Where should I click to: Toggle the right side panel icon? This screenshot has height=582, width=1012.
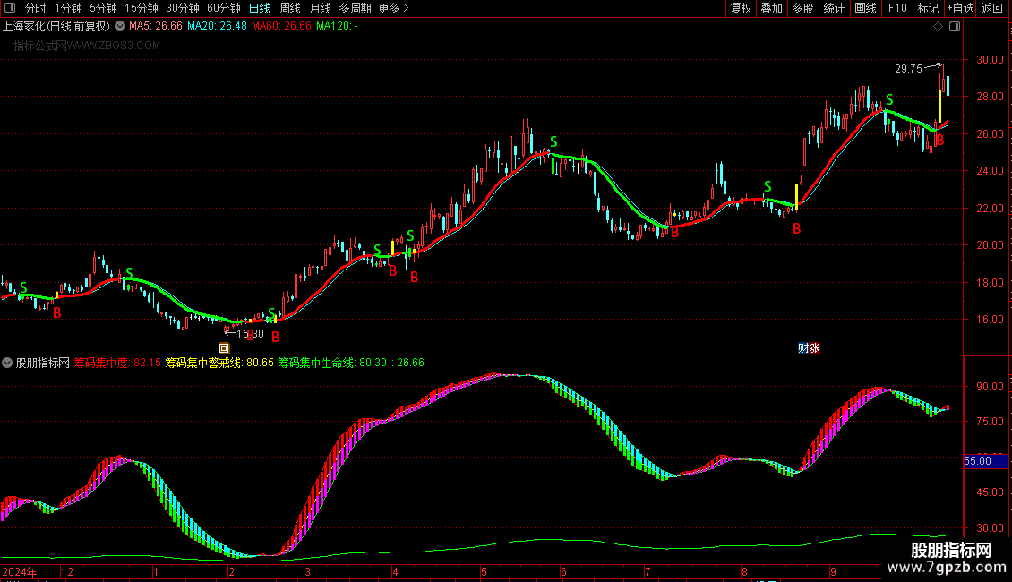955,27
